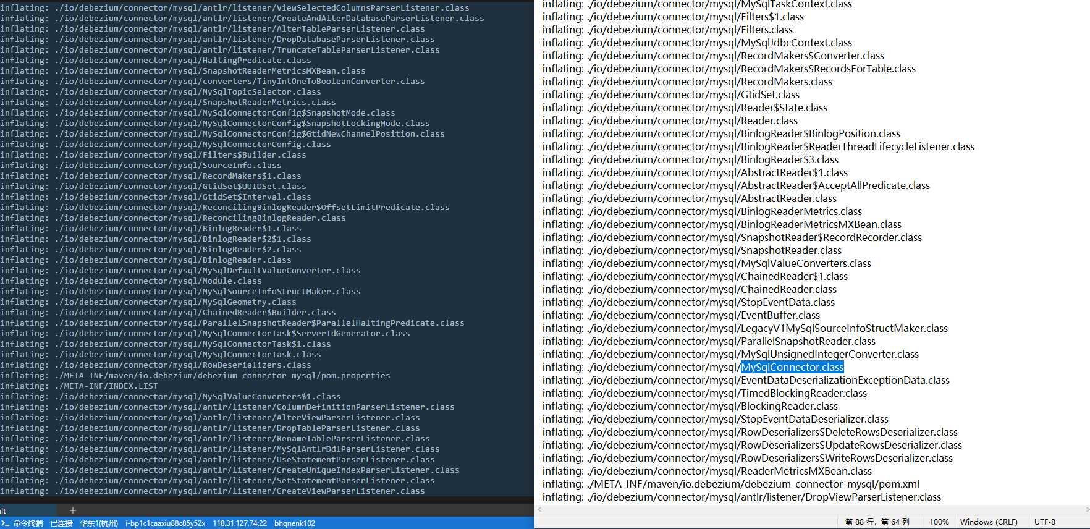Click the UTF-8 encoding indicator

pos(1045,522)
